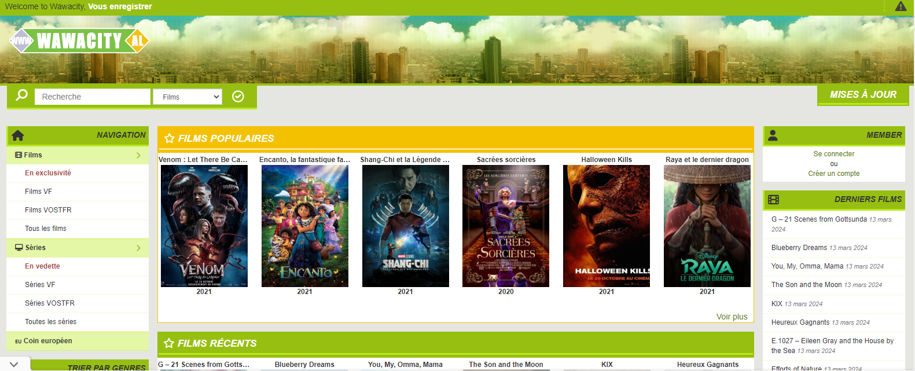Click recent film title 'The Son and the Moon'

506,365
